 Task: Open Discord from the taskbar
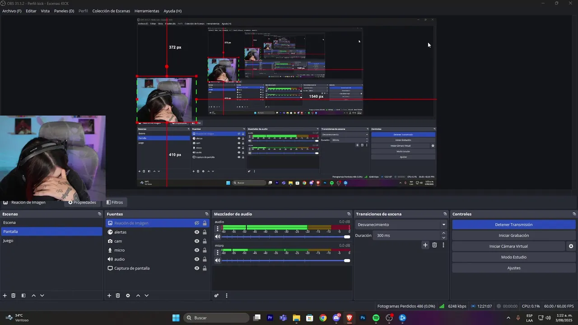[x=336, y=318]
